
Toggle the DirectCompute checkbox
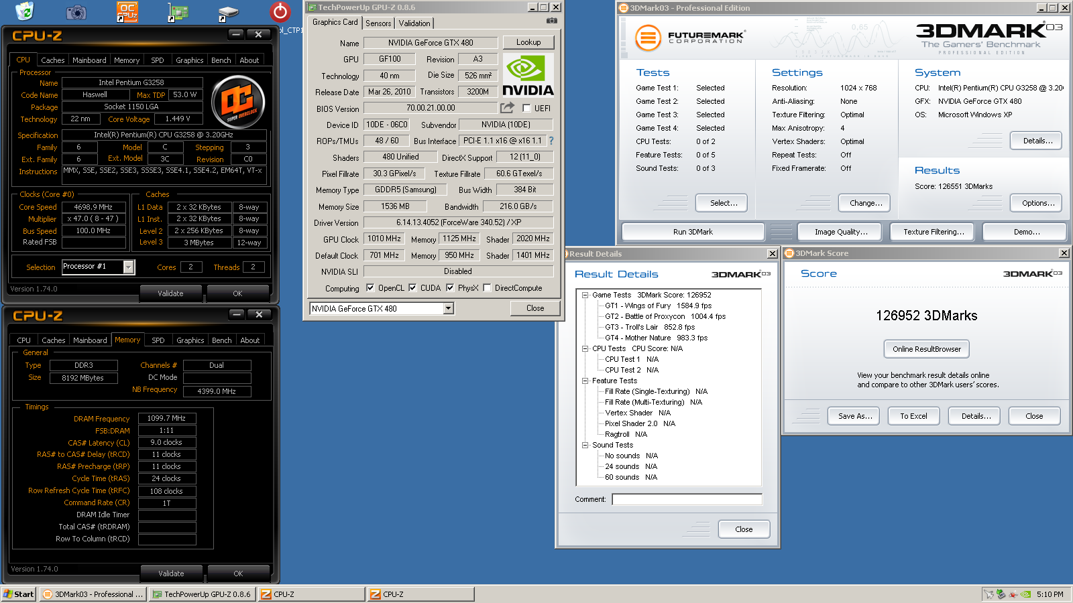(x=487, y=288)
